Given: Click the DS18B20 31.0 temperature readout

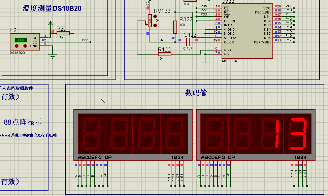Looking at the screenshot, I should [21, 40].
